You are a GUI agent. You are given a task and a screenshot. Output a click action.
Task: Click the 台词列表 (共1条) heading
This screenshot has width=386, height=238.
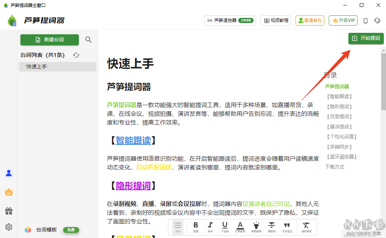42,55
